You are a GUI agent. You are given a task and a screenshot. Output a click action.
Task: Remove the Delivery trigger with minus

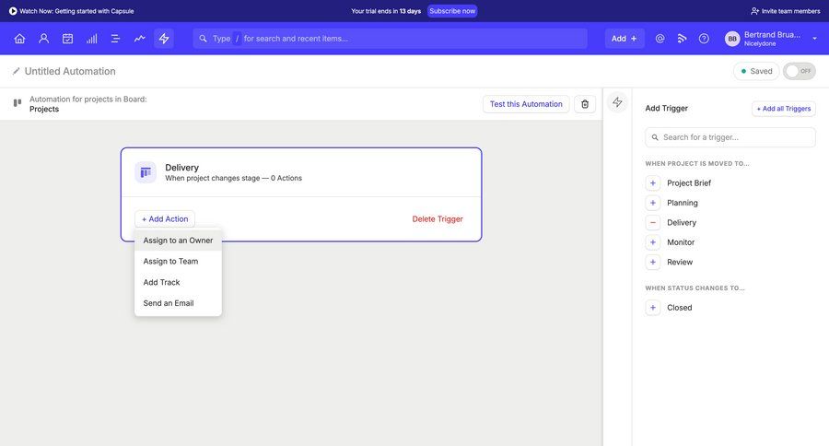(653, 223)
